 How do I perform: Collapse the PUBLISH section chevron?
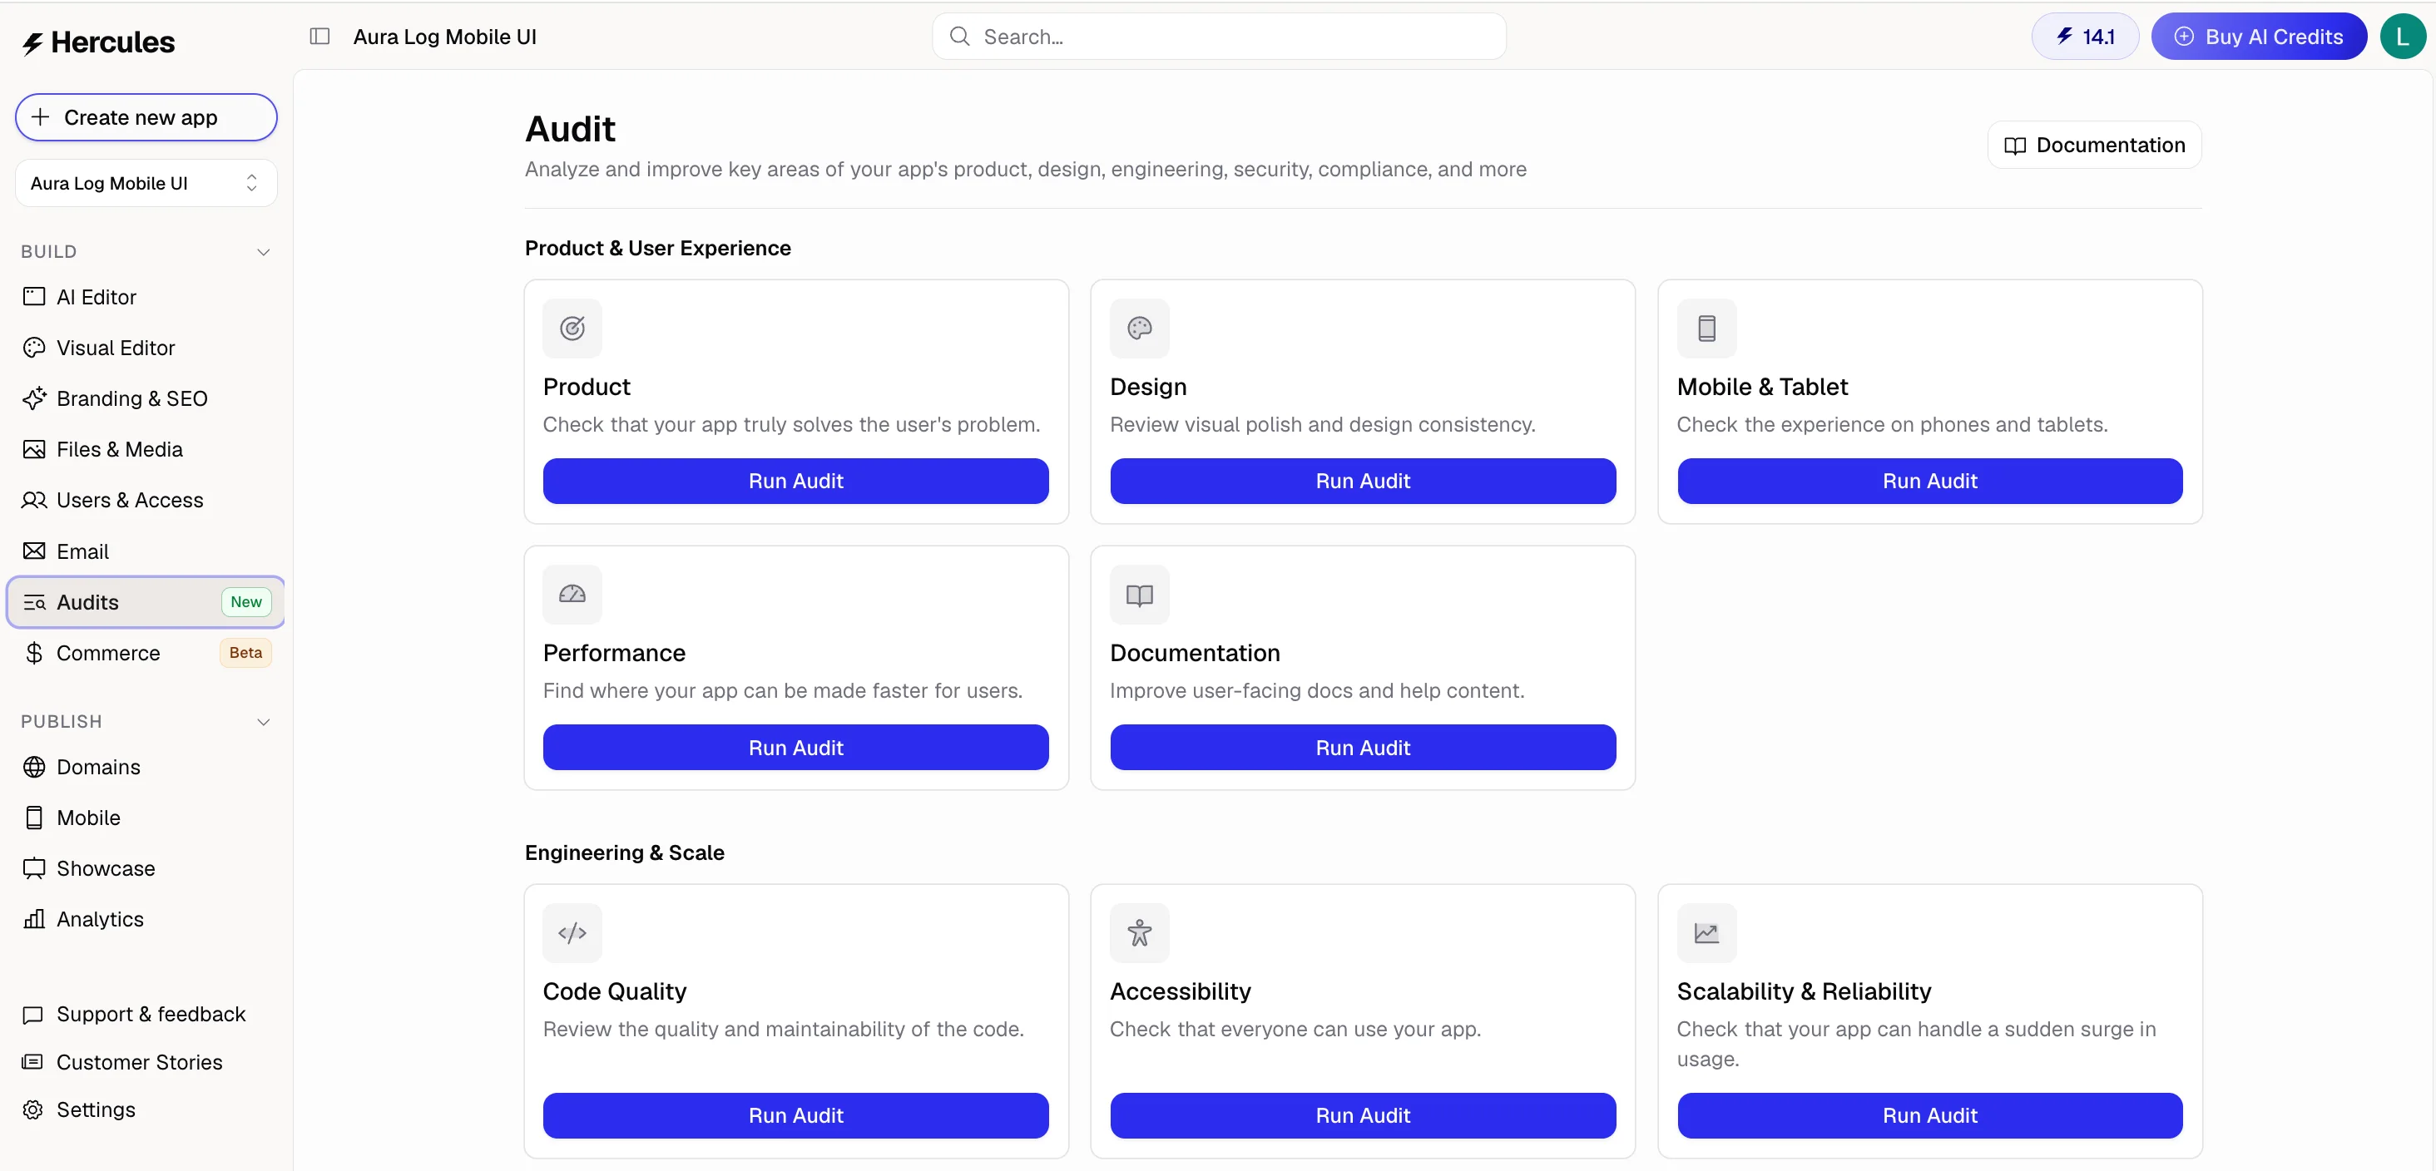(x=264, y=722)
